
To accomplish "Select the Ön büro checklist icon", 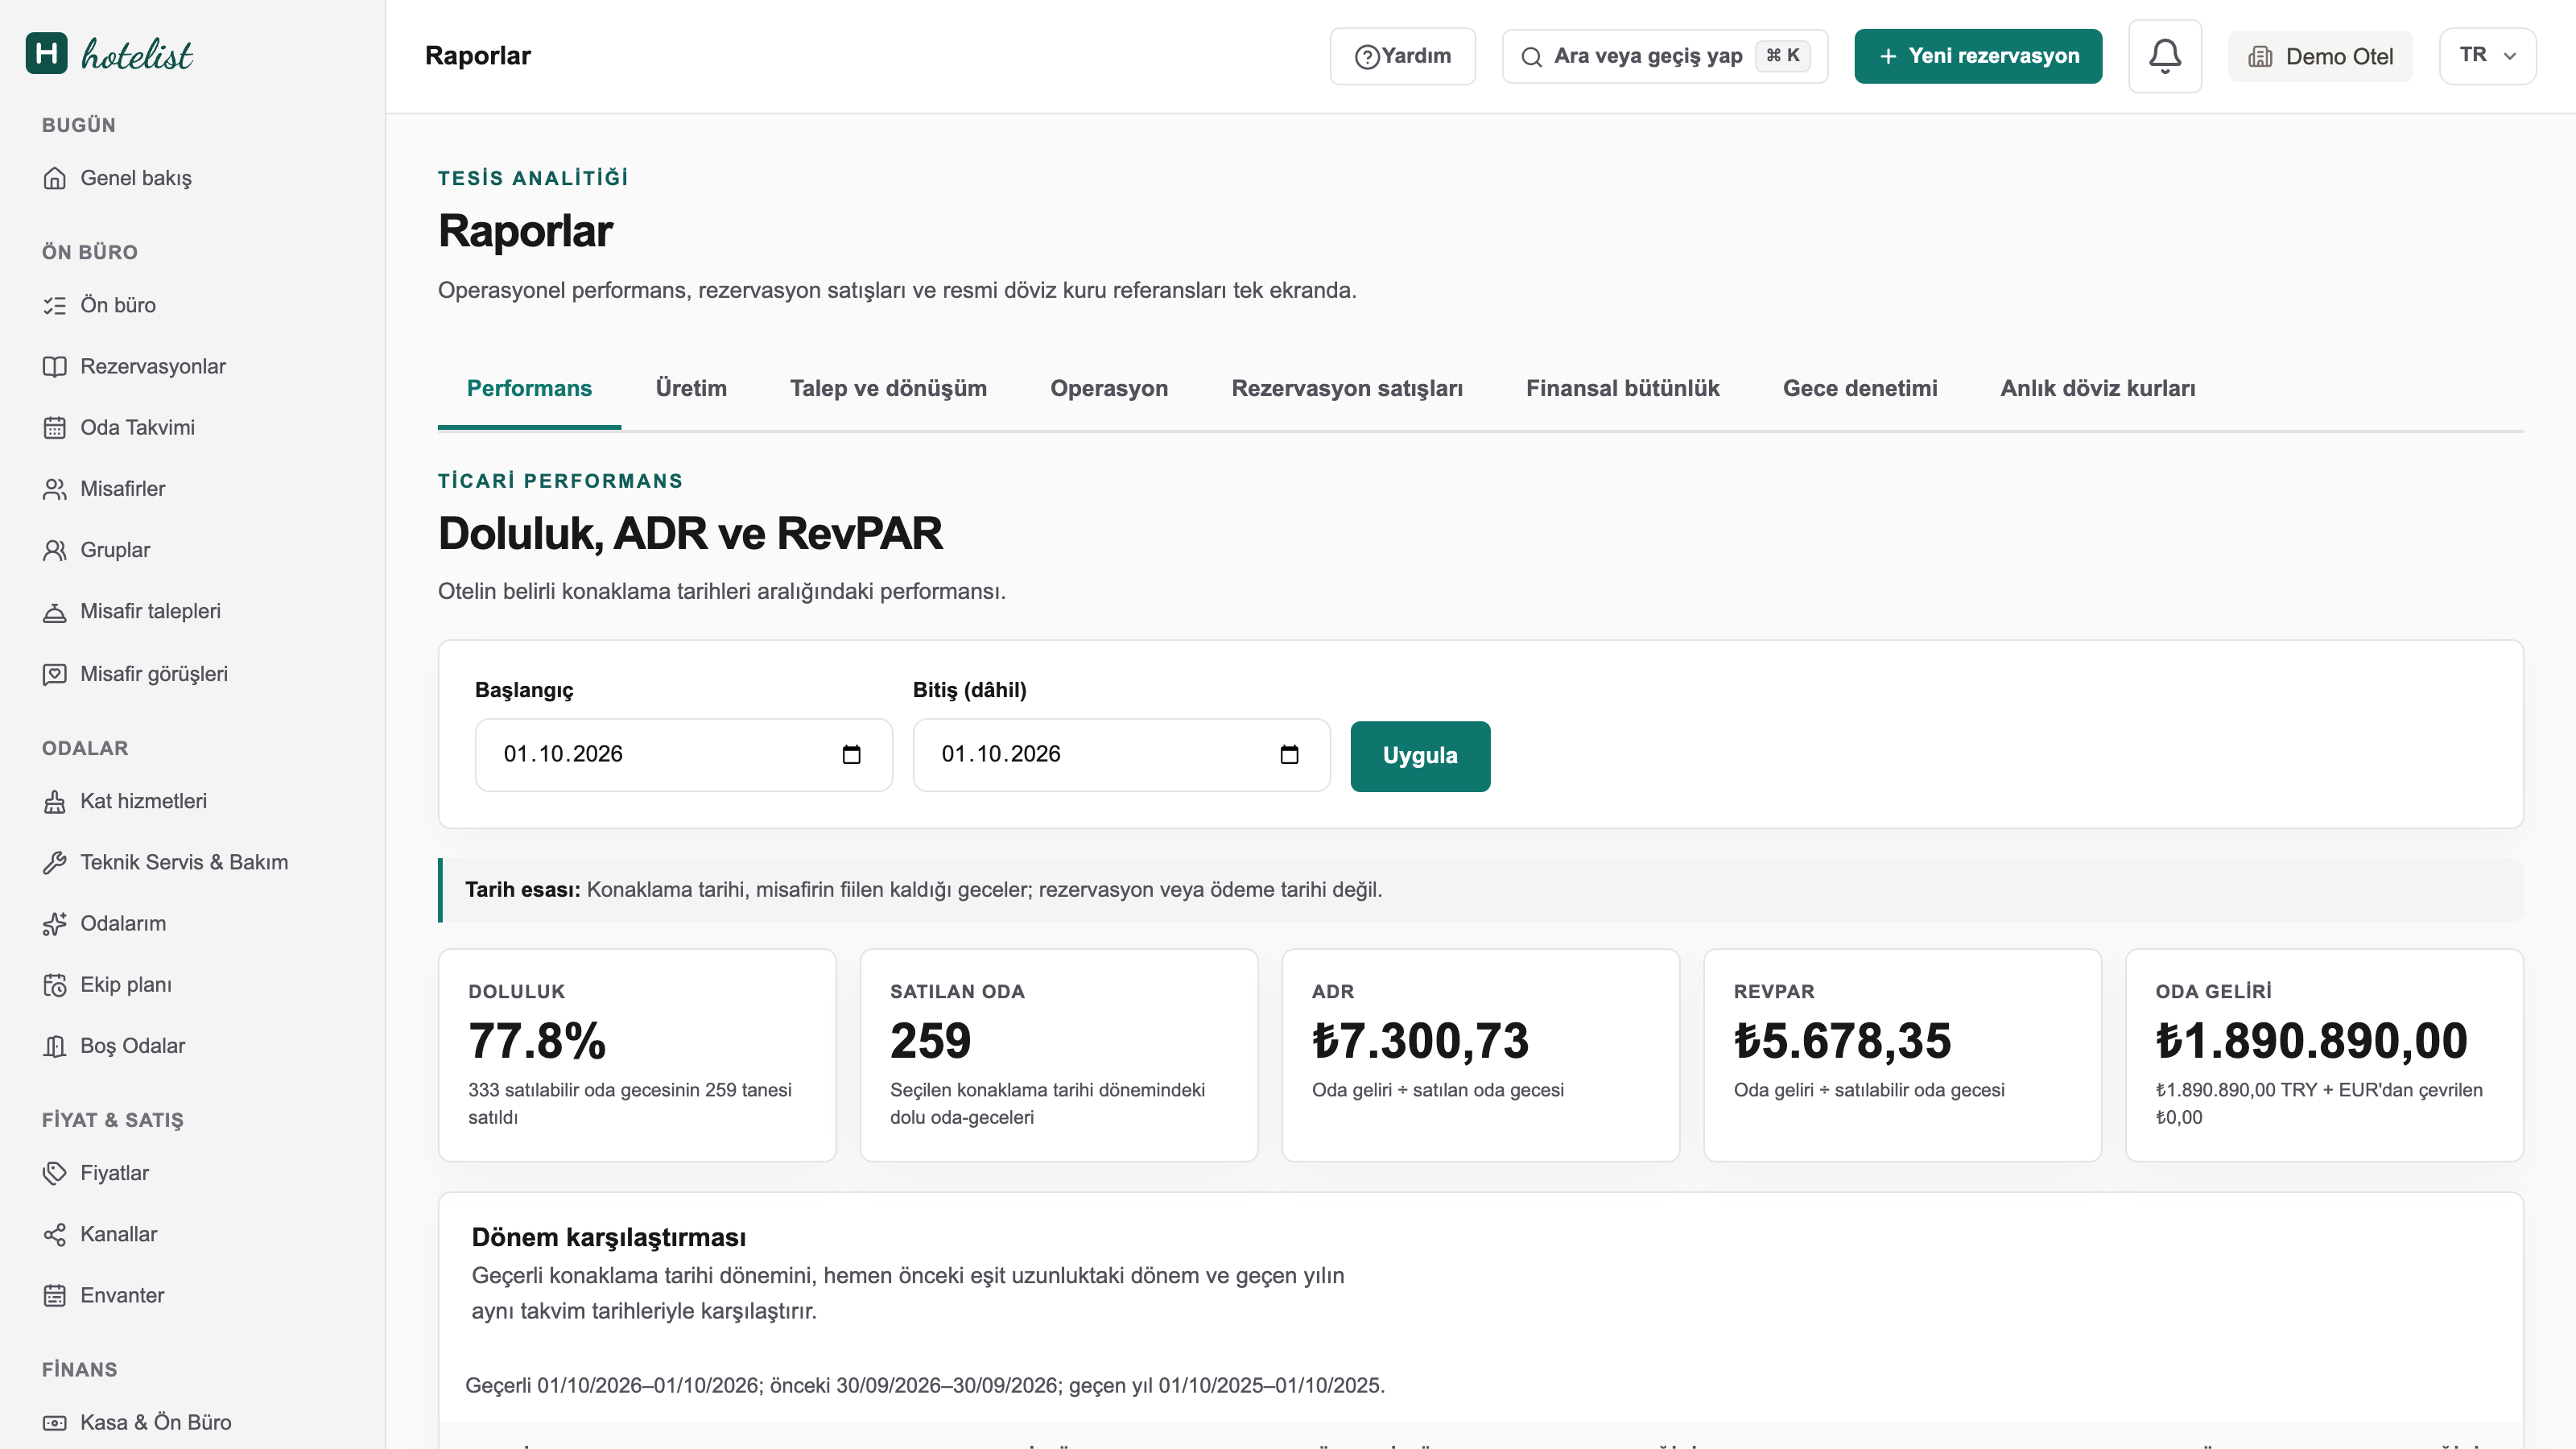I will pyautogui.click(x=54, y=305).
